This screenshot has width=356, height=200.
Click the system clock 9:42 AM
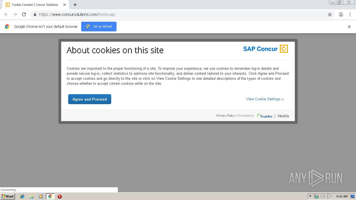tap(342, 196)
